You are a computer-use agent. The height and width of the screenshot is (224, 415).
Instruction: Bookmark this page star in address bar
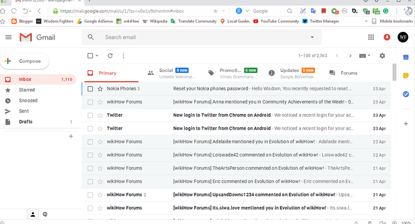tap(215, 11)
